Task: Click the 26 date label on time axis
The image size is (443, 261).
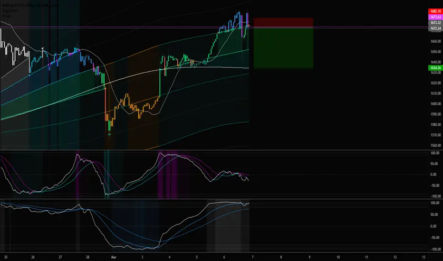Action: pos(33,257)
